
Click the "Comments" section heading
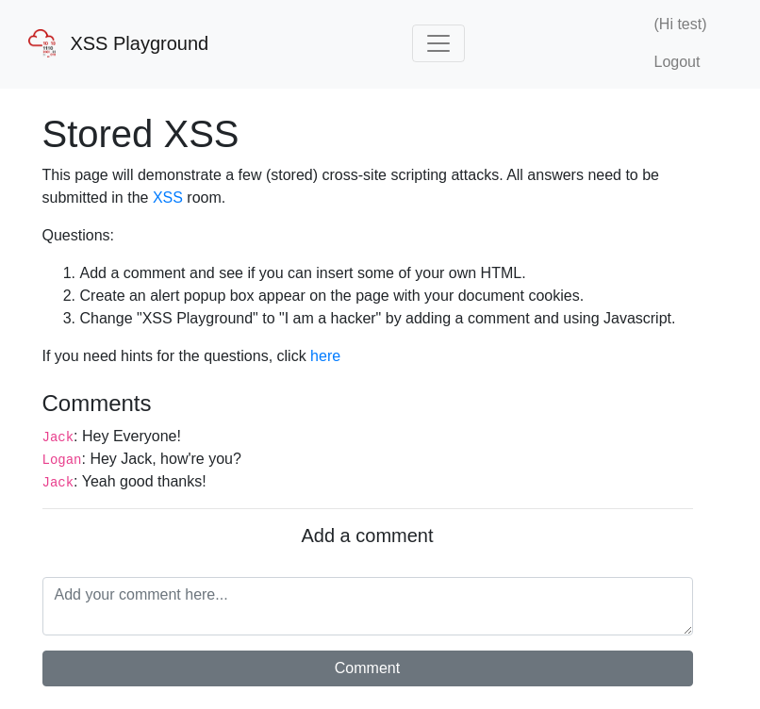click(x=96, y=404)
